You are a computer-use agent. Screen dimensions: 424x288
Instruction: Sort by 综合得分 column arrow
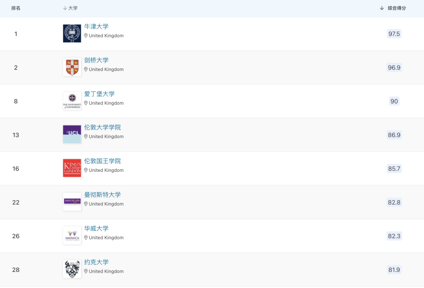[x=382, y=8]
